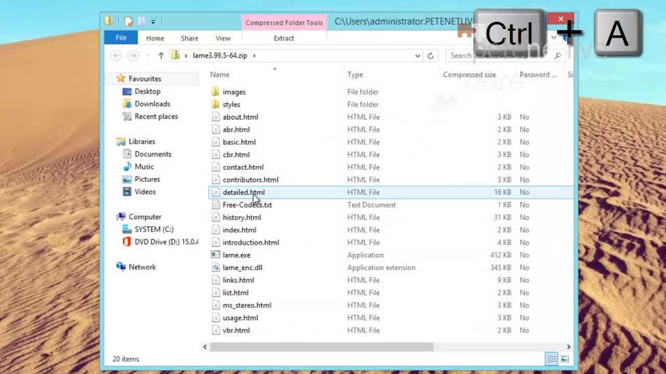
Task: Switch to Details view in status bar
Action: [x=552, y=359]
